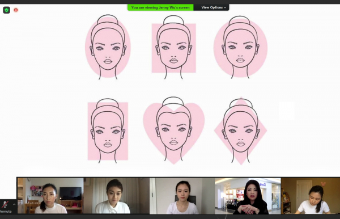Click the red recording indicator icon
This screenshot has height=219, width=340.
pos(16,10)
